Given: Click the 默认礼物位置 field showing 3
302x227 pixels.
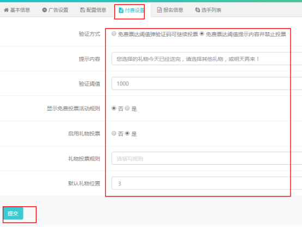Looking at the screenshot, I should [x=207, y=183].
